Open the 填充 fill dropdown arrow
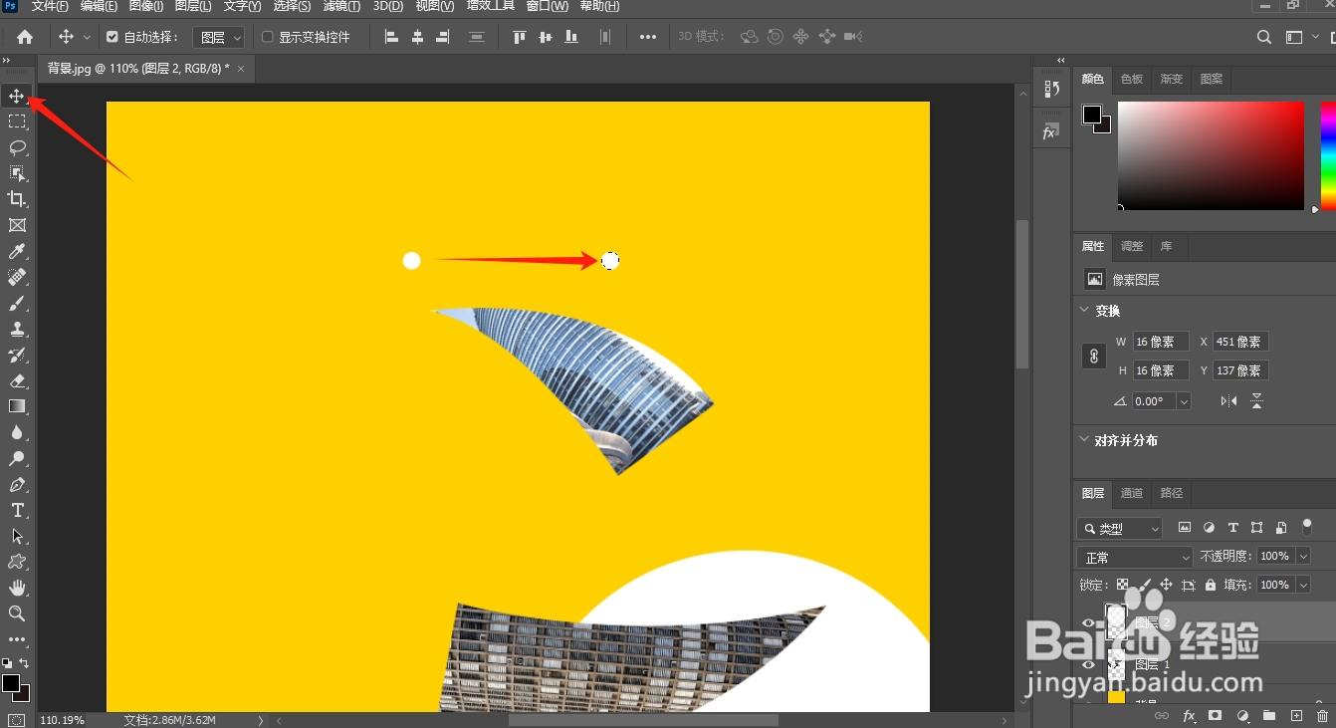Image resolution: width=1336 pixels, height=728 pixels. (x=1303, y=585)
